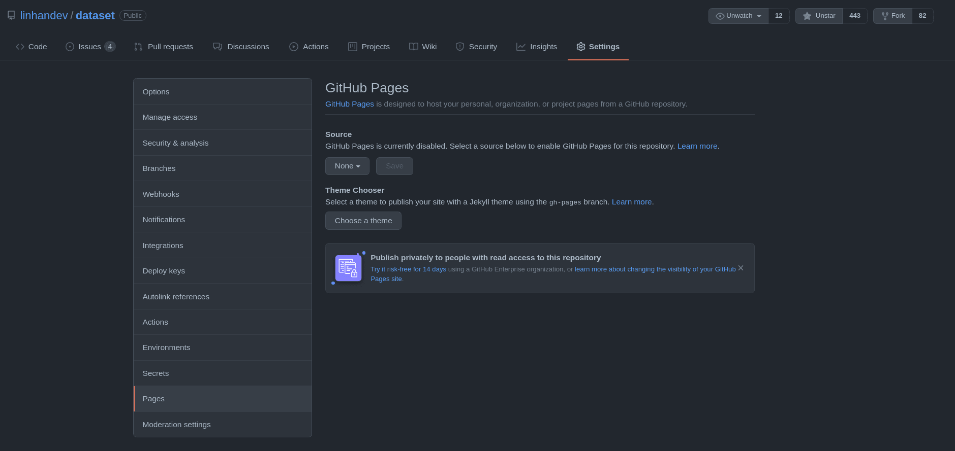Click the Choose a theme button
This screenshot has height=451, width=955.
click(x=363, y=221)
